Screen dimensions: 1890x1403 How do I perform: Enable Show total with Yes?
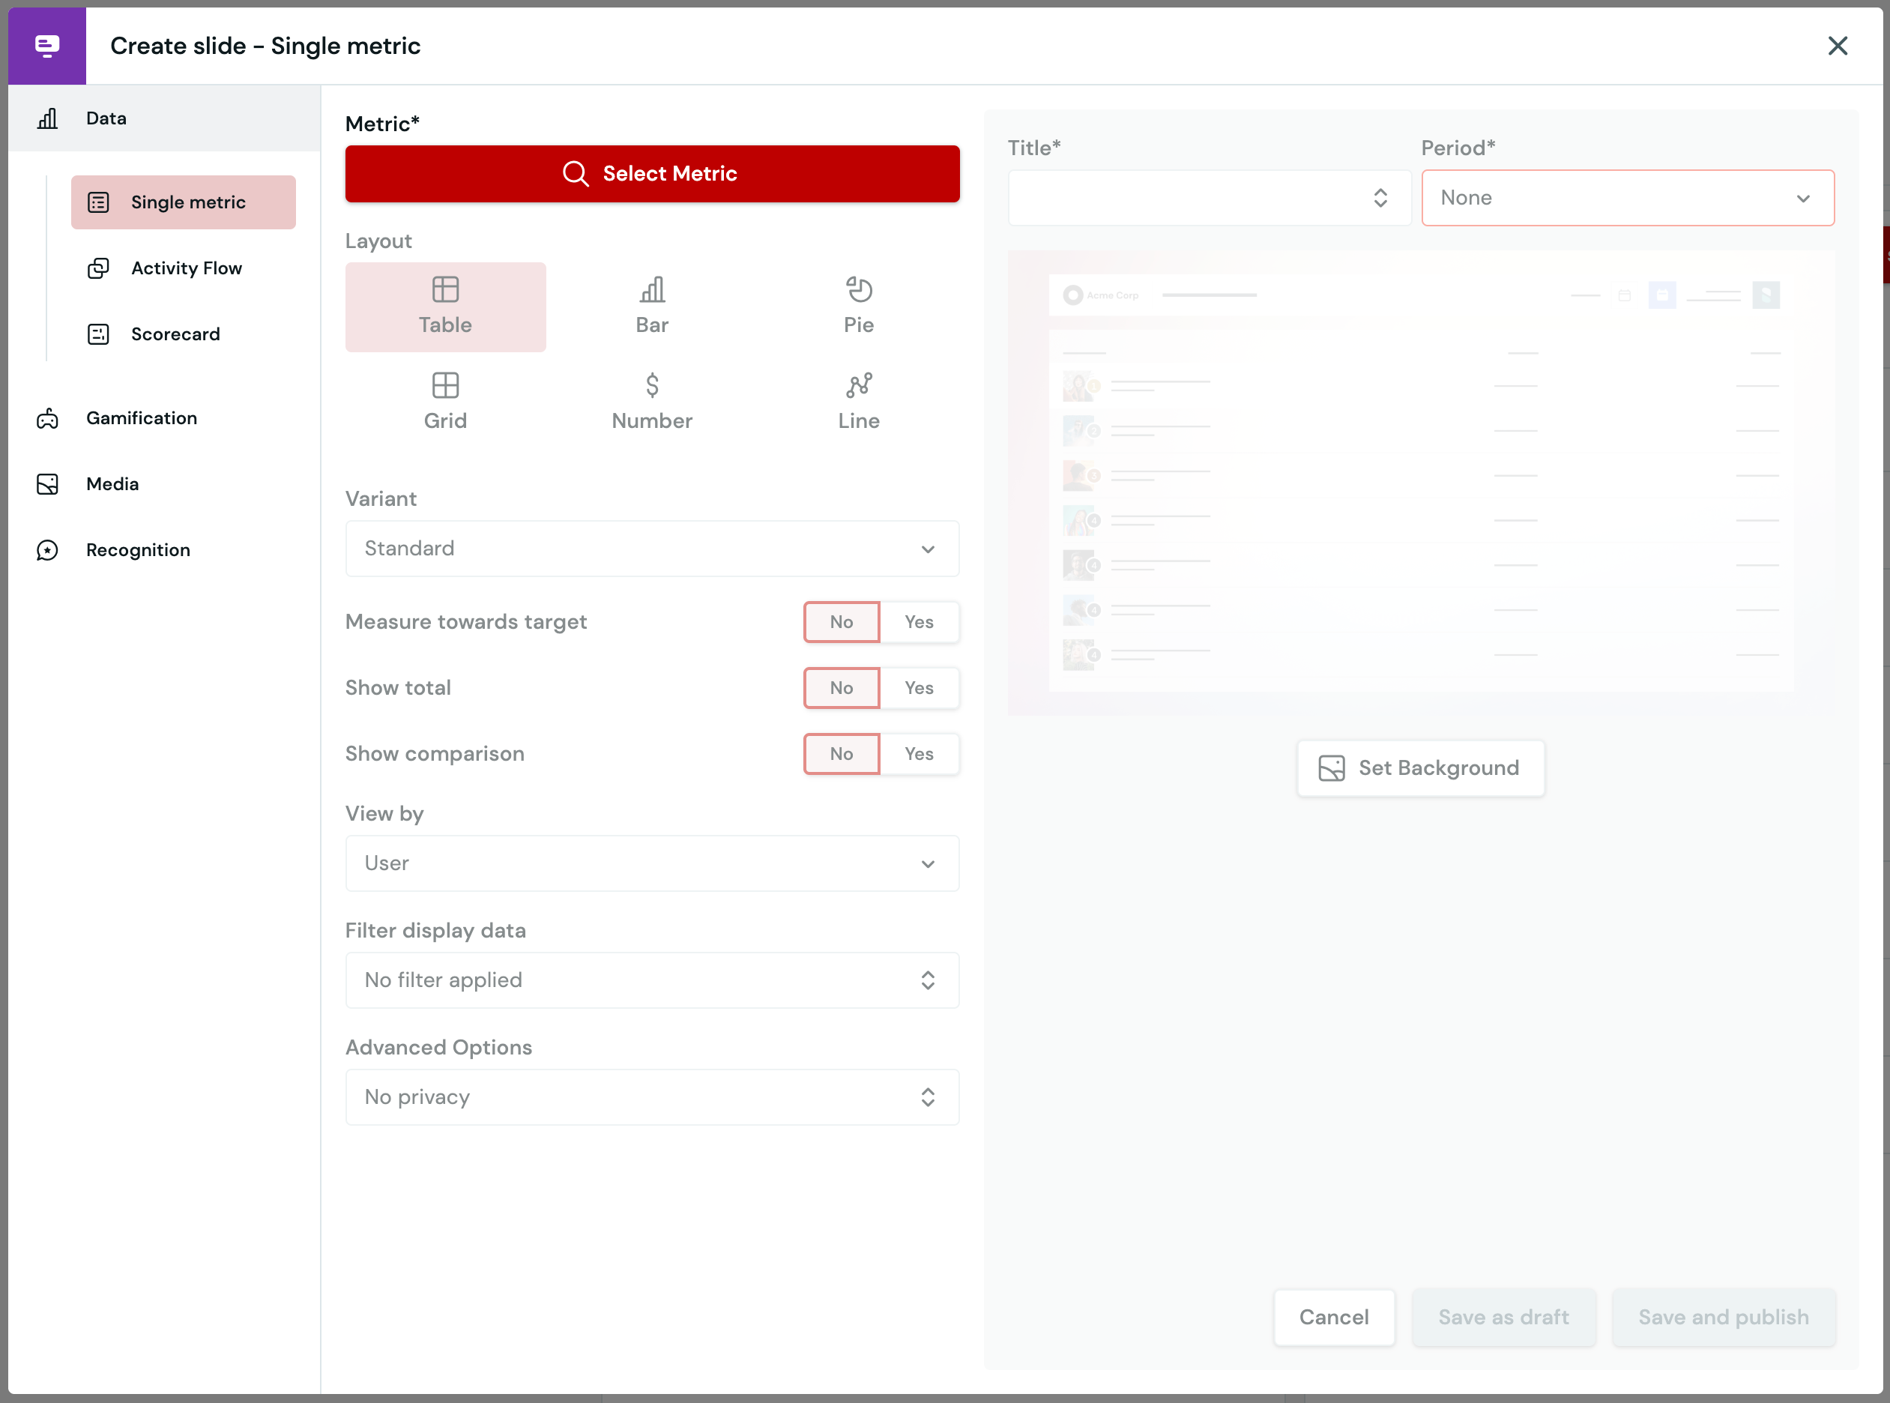(x=919, y=688)
